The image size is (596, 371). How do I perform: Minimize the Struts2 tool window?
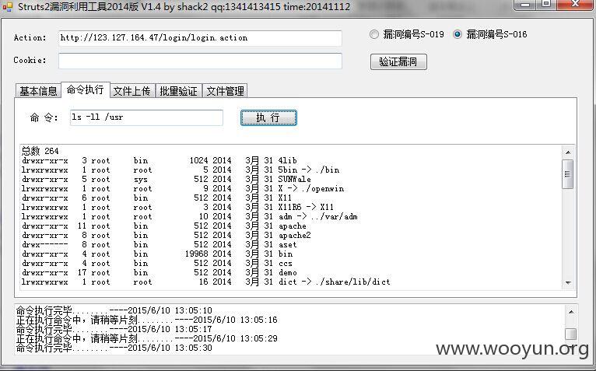(x=526, y=5)
